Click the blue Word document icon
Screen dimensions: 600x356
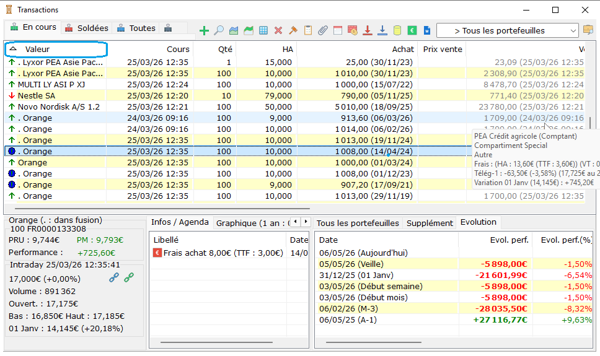(427, 30)
